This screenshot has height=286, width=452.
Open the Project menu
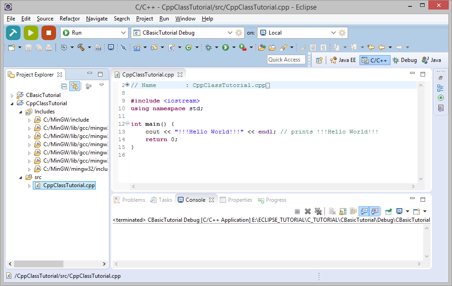coord(145,19)
